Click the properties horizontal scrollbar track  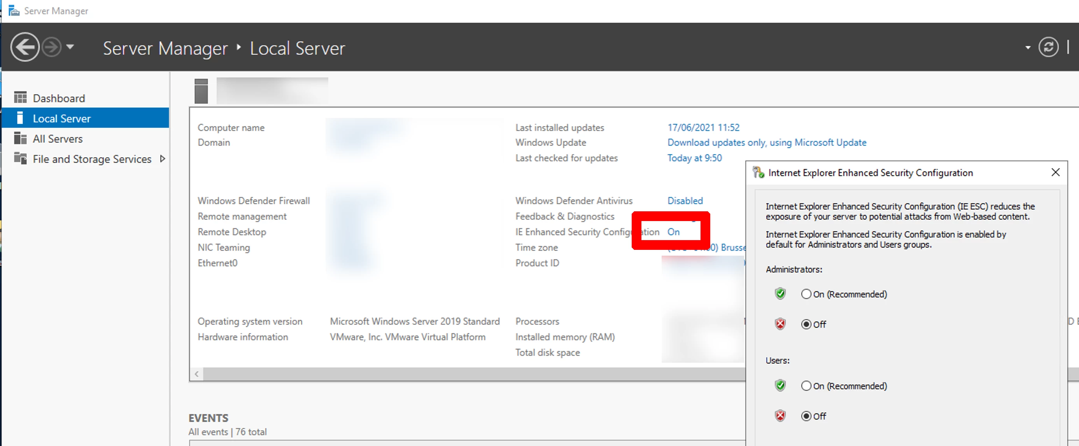click(473, 374)
